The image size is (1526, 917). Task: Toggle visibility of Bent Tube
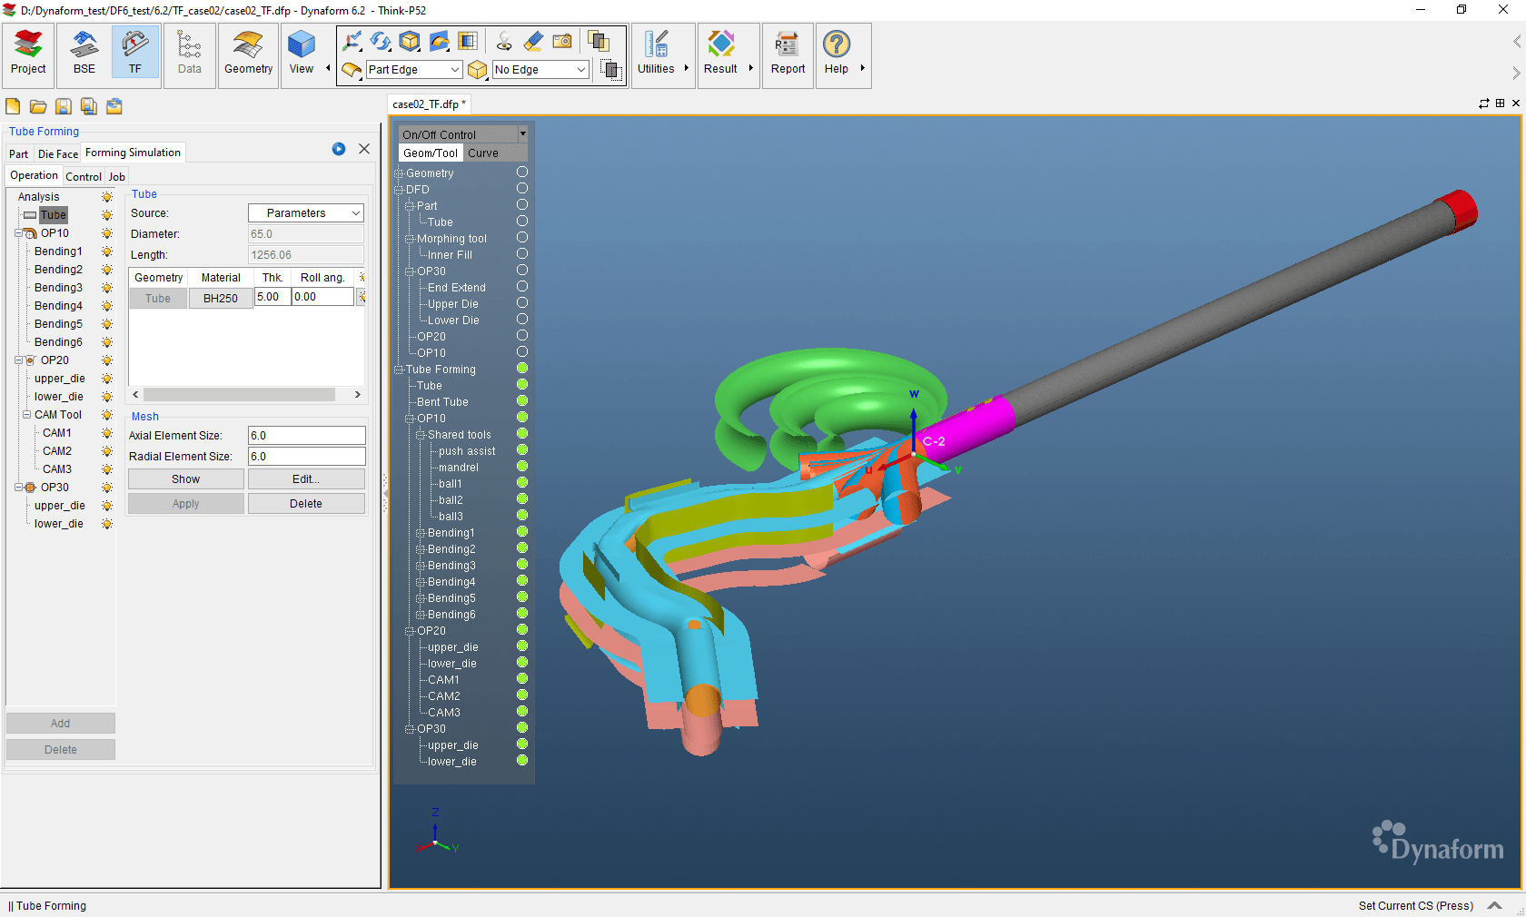coord(522,401)
